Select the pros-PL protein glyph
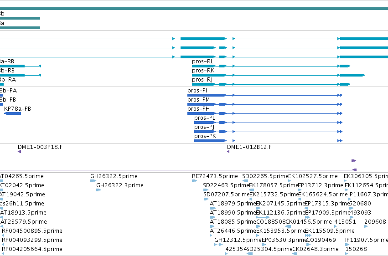Screen dimensions: 388x256 pos(268,123)
